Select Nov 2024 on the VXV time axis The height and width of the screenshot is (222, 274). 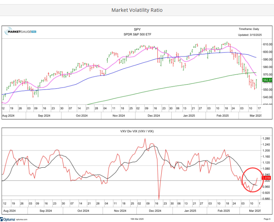[119, 211]
